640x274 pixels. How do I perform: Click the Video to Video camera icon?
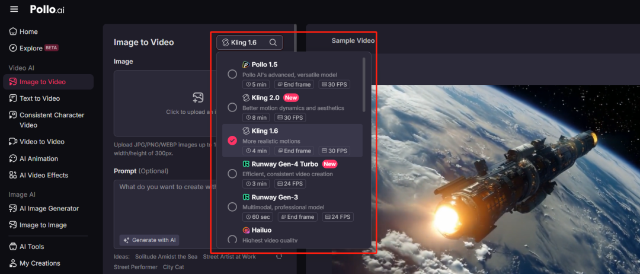13,142
